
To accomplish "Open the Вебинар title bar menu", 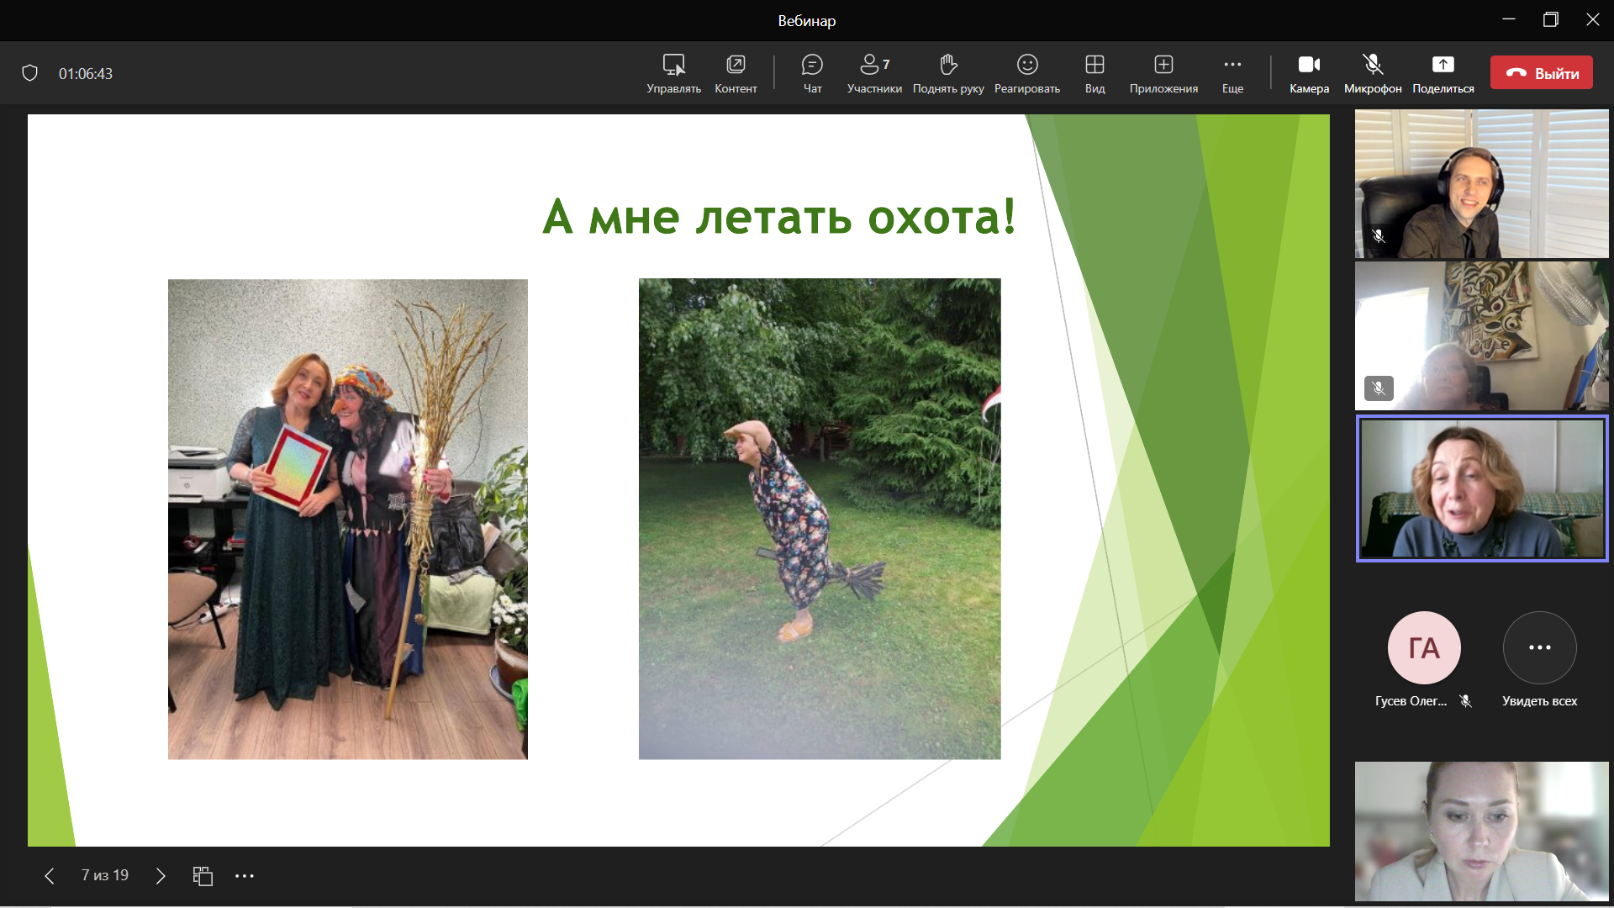I will pos(806,20).
